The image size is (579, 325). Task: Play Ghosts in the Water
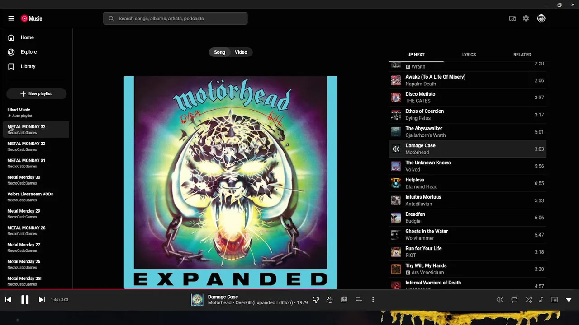point(468,235)
